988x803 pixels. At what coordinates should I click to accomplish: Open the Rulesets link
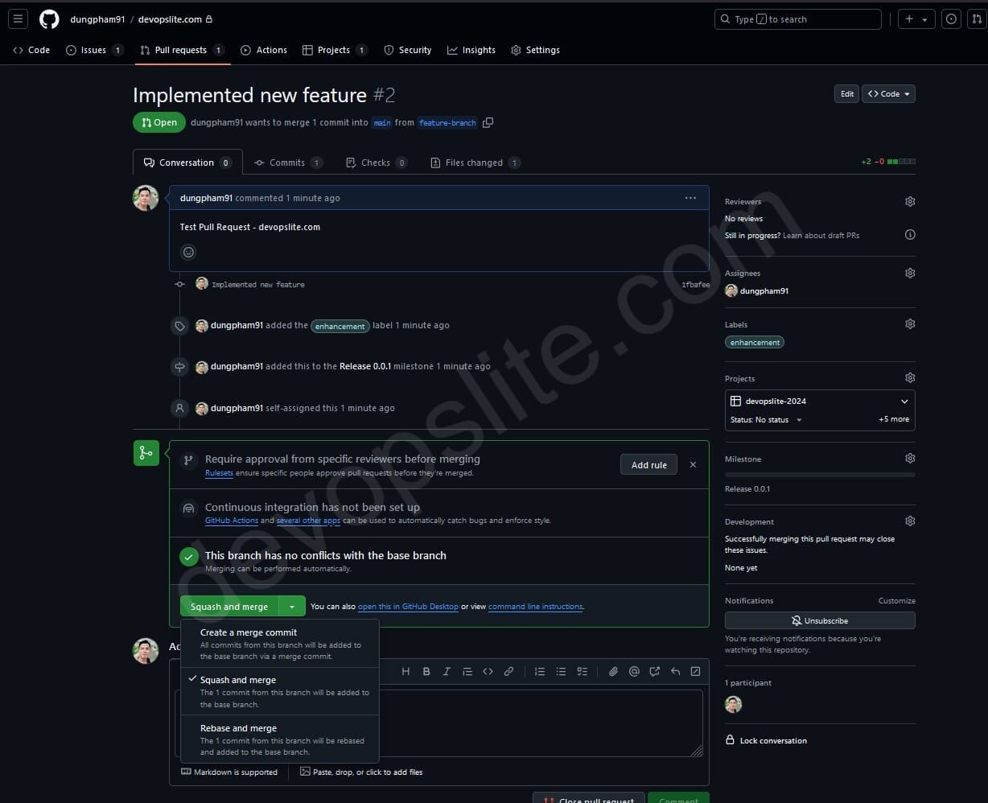pyautogui.click(x=219, y=473)
